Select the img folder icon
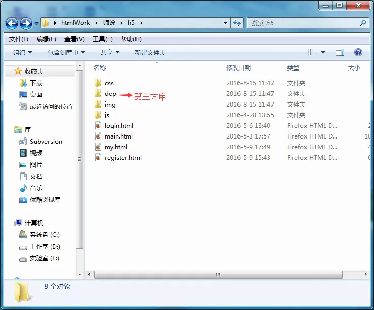Image resolution: width=374 pixels, height=310 pixels. [98, 104]
